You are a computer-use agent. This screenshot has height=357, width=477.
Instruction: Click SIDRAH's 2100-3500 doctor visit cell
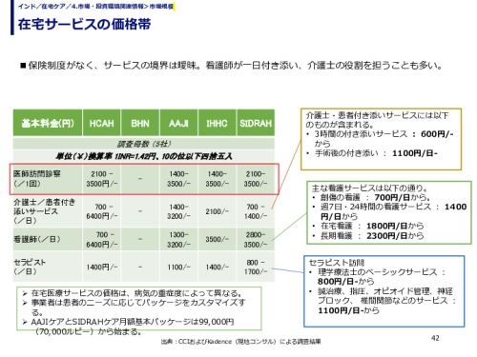256,179
